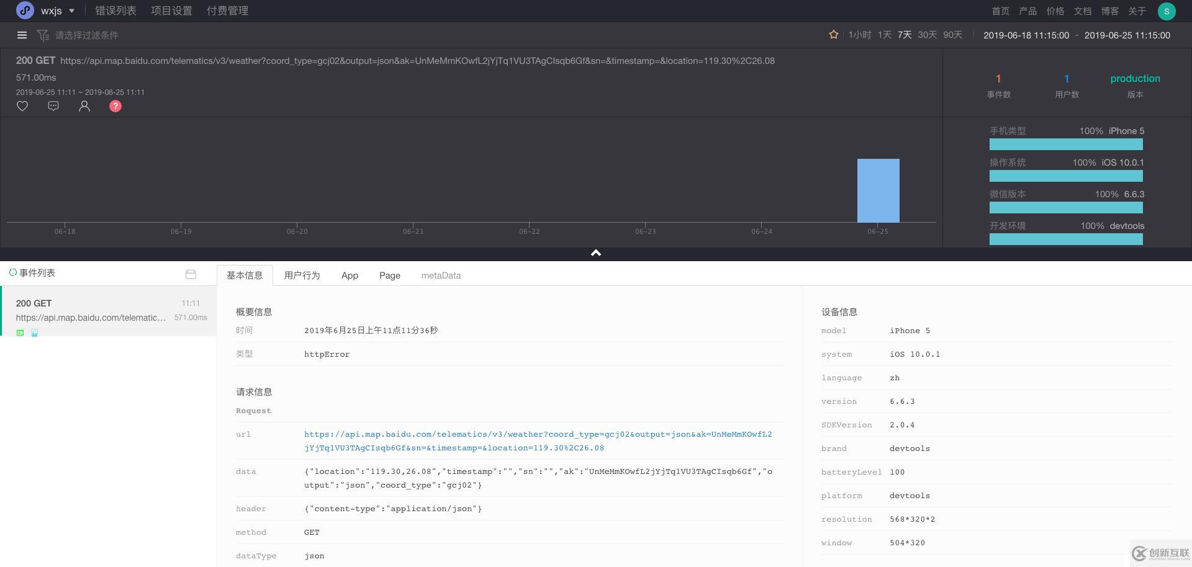Image resolution: width=1192 pixels, height=567 pixels.
Task: Collapse the chart panel with the up chevron
Action: click(x=596, y=253)
